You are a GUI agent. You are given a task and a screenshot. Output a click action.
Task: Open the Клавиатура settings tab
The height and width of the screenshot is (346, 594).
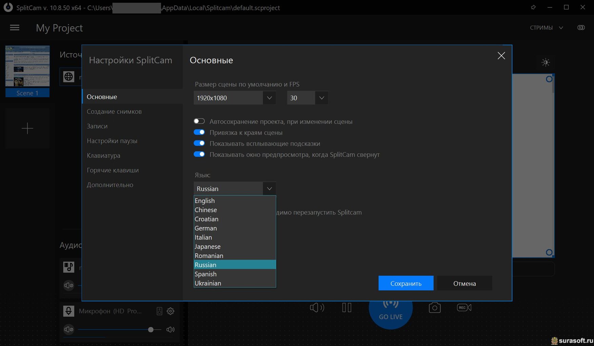click(132, 155)
